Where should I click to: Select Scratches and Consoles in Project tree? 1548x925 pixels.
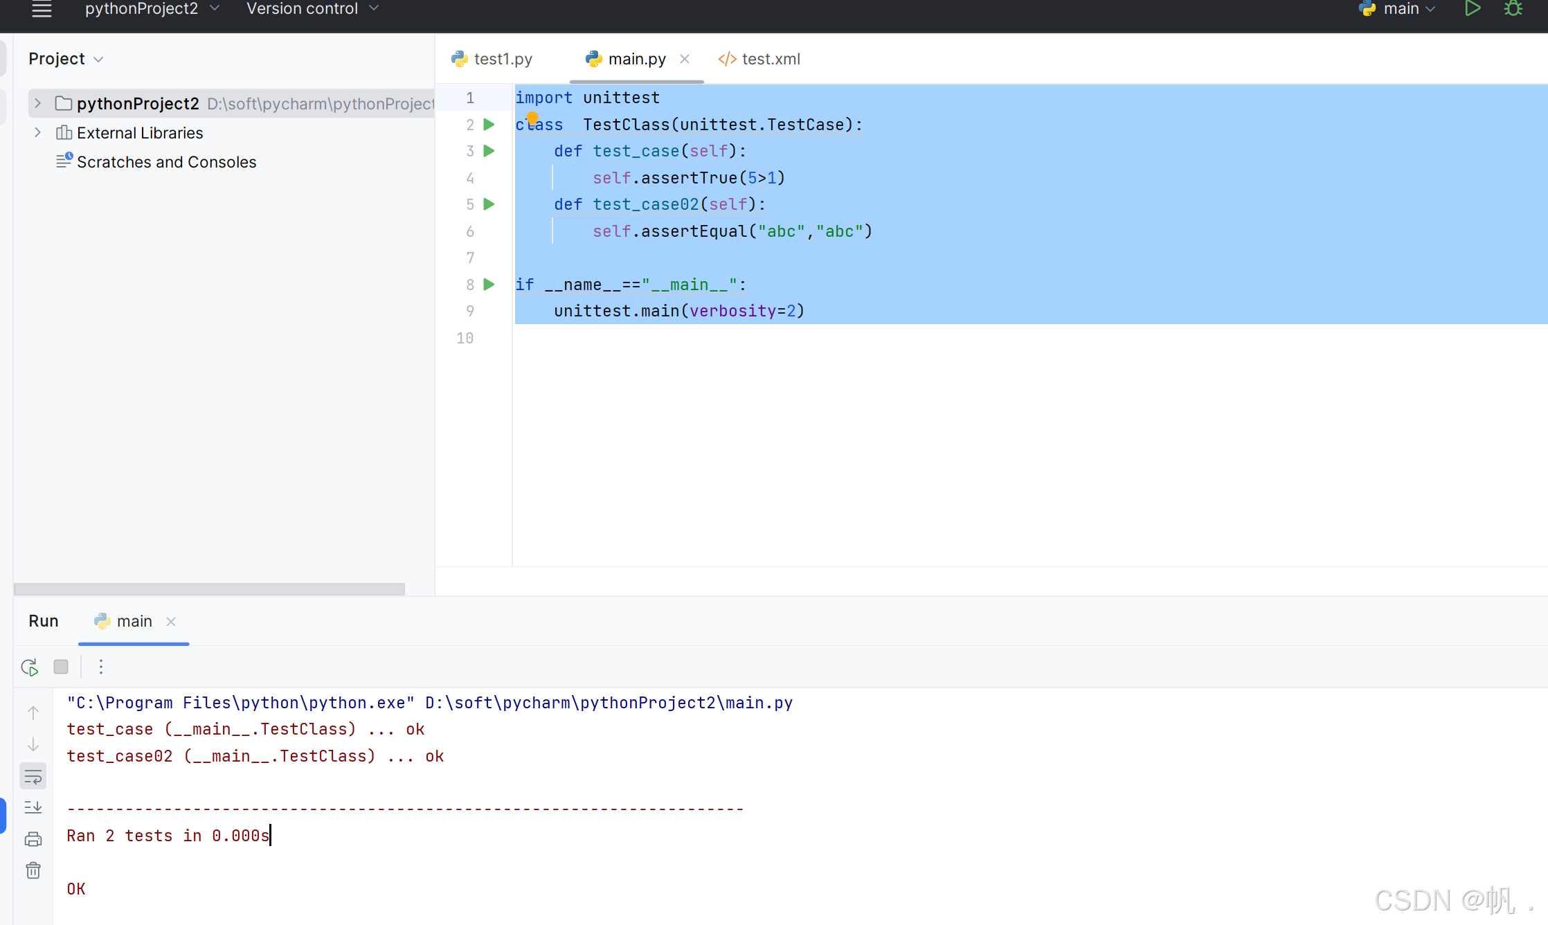pyautogui.click(x=167, y=161)
